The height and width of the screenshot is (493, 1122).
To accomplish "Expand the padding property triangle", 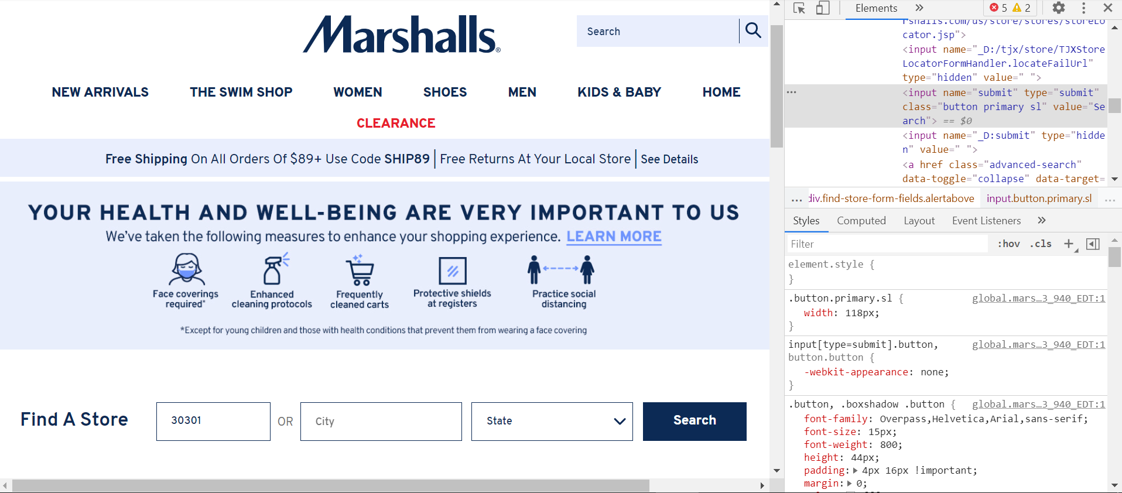I will tap(856, 470).
